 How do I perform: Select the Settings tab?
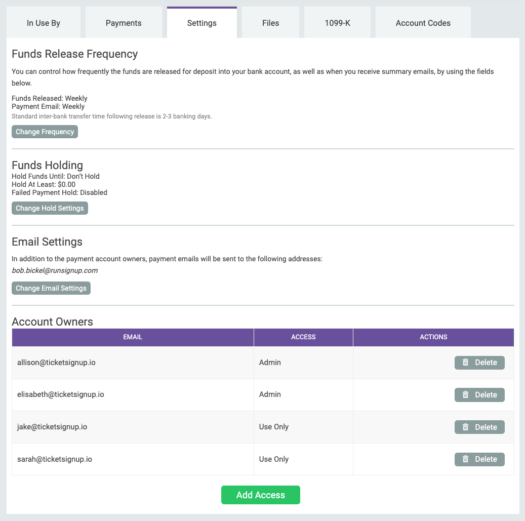pos(201,23)
